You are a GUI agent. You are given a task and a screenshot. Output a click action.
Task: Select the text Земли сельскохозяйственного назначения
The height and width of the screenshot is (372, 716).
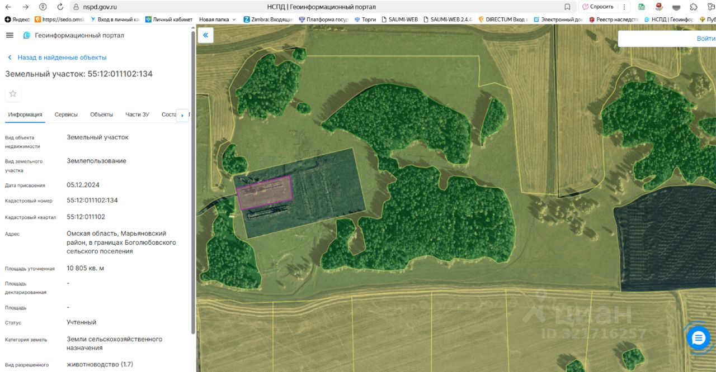114,344
